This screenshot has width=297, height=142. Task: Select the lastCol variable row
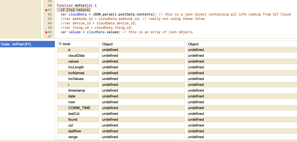click(x=74, y=114)
